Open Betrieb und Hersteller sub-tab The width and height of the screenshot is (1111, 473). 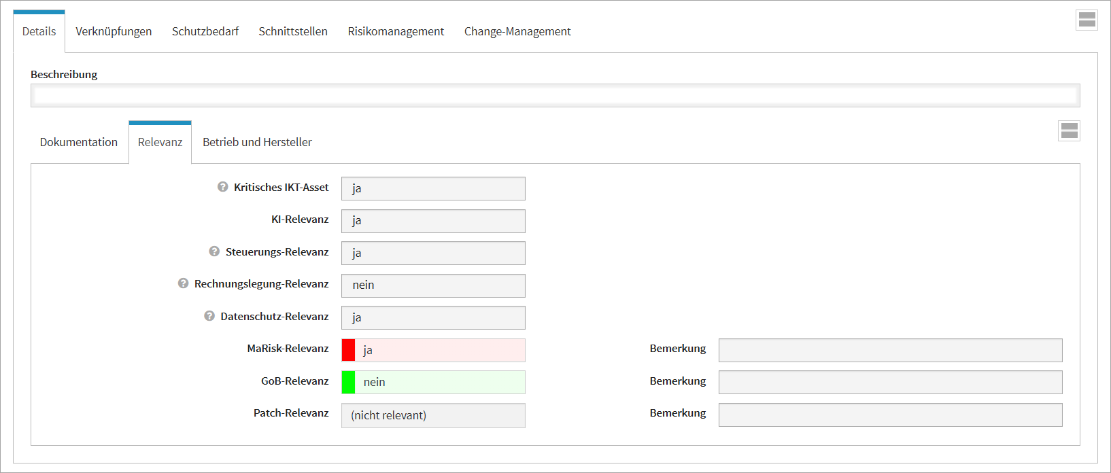tap(257, 142)
